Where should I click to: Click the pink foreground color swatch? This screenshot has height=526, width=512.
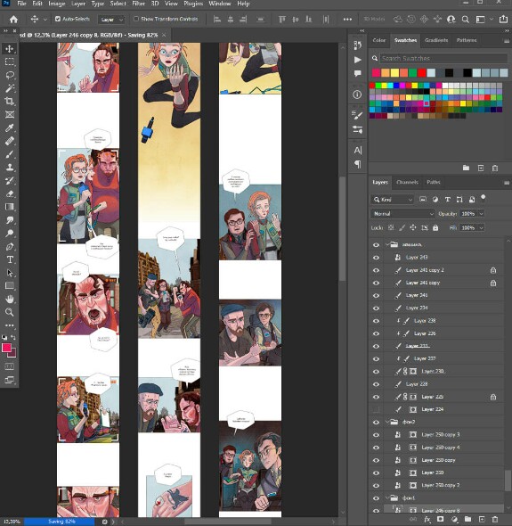(6, 348)
